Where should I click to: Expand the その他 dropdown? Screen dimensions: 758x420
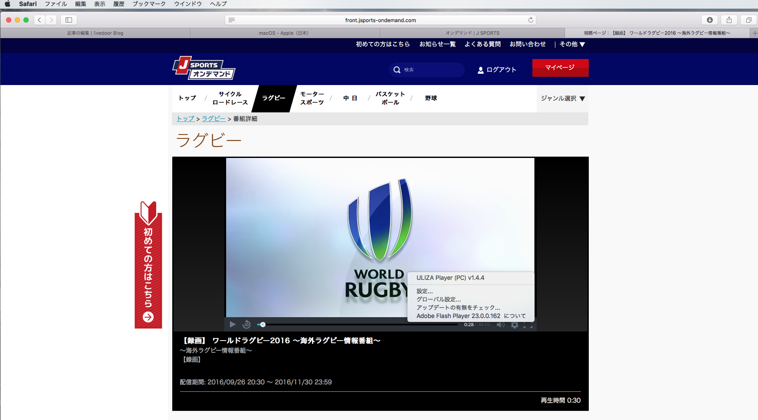572,44
